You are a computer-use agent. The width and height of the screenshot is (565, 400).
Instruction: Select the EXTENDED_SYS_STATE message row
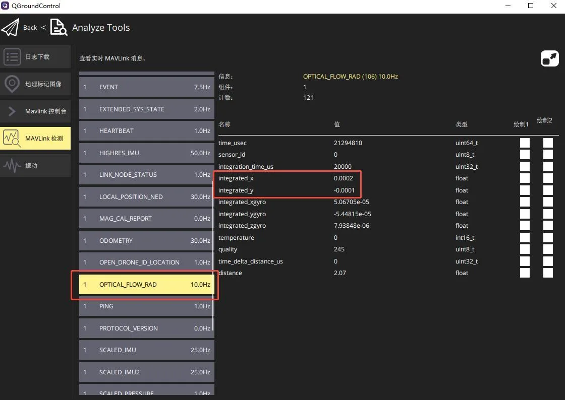[147, 109]
